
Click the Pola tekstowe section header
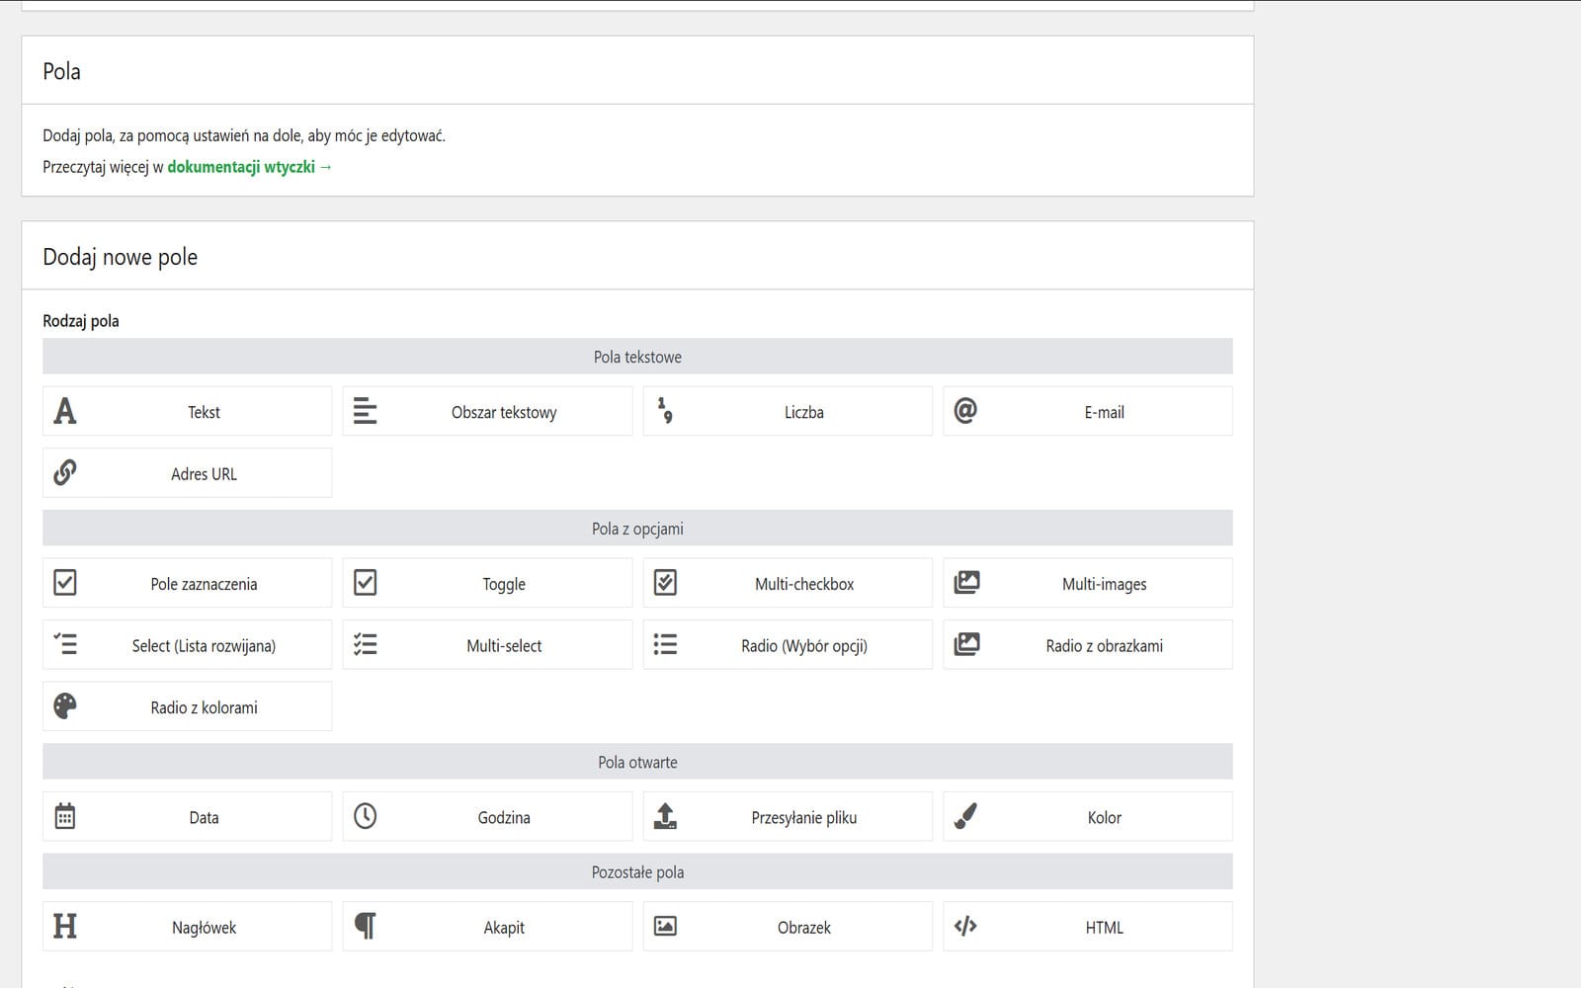click(637, 357)
